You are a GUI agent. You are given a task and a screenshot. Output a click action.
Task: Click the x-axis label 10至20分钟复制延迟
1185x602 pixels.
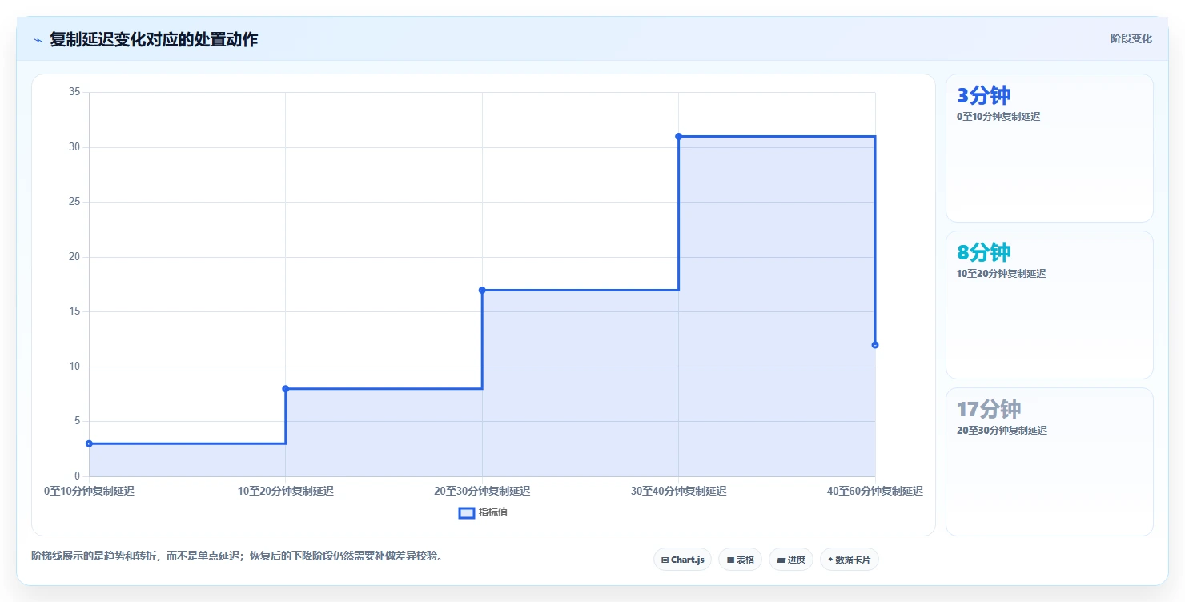pos(286,492)
